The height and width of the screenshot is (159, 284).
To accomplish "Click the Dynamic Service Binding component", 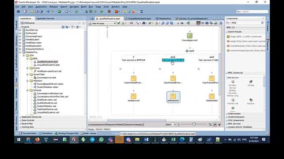I will click(x=233, y=88).
